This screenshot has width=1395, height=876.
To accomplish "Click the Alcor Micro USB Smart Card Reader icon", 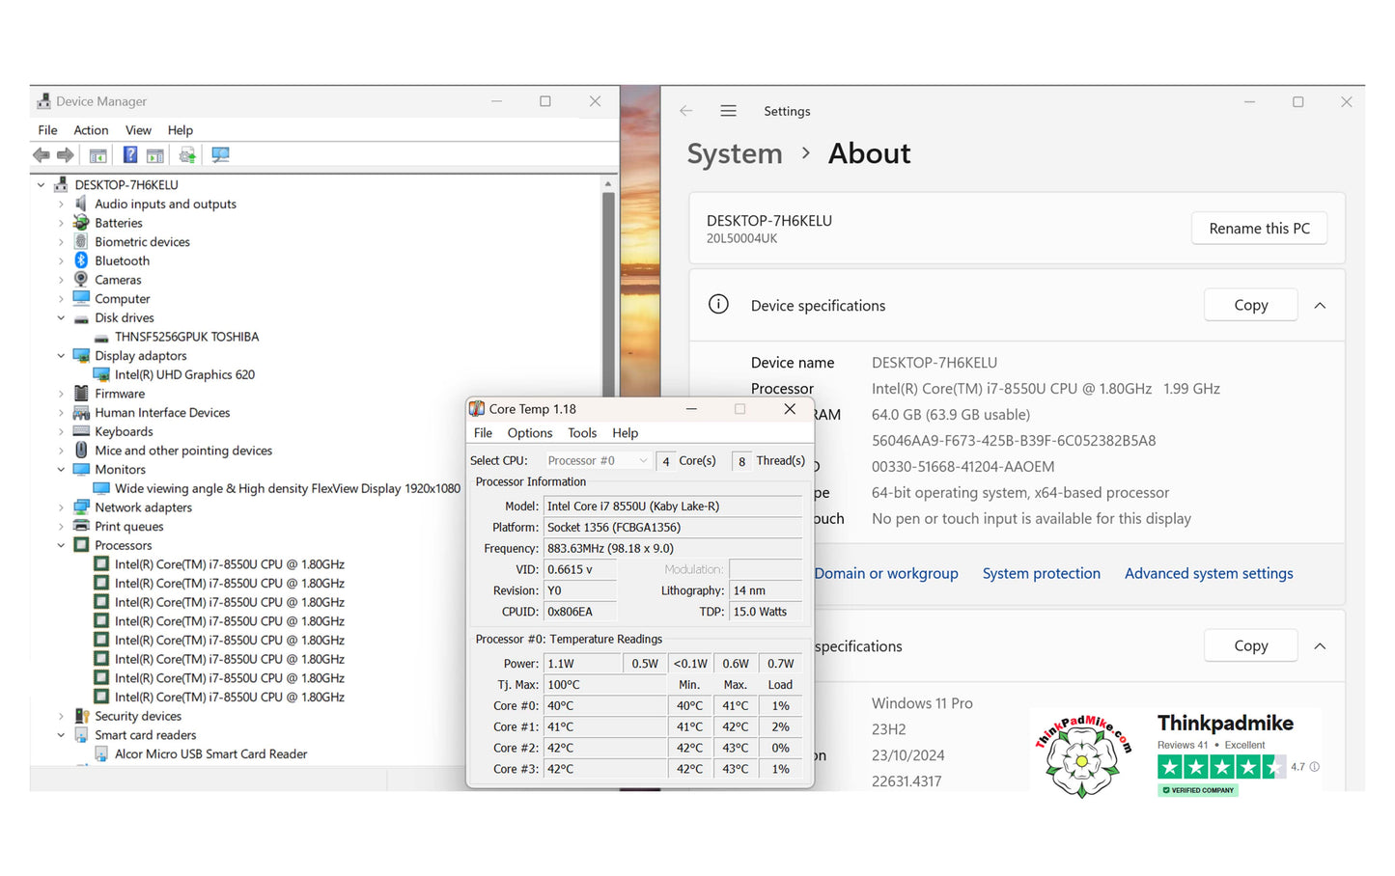I will [101, 754].
